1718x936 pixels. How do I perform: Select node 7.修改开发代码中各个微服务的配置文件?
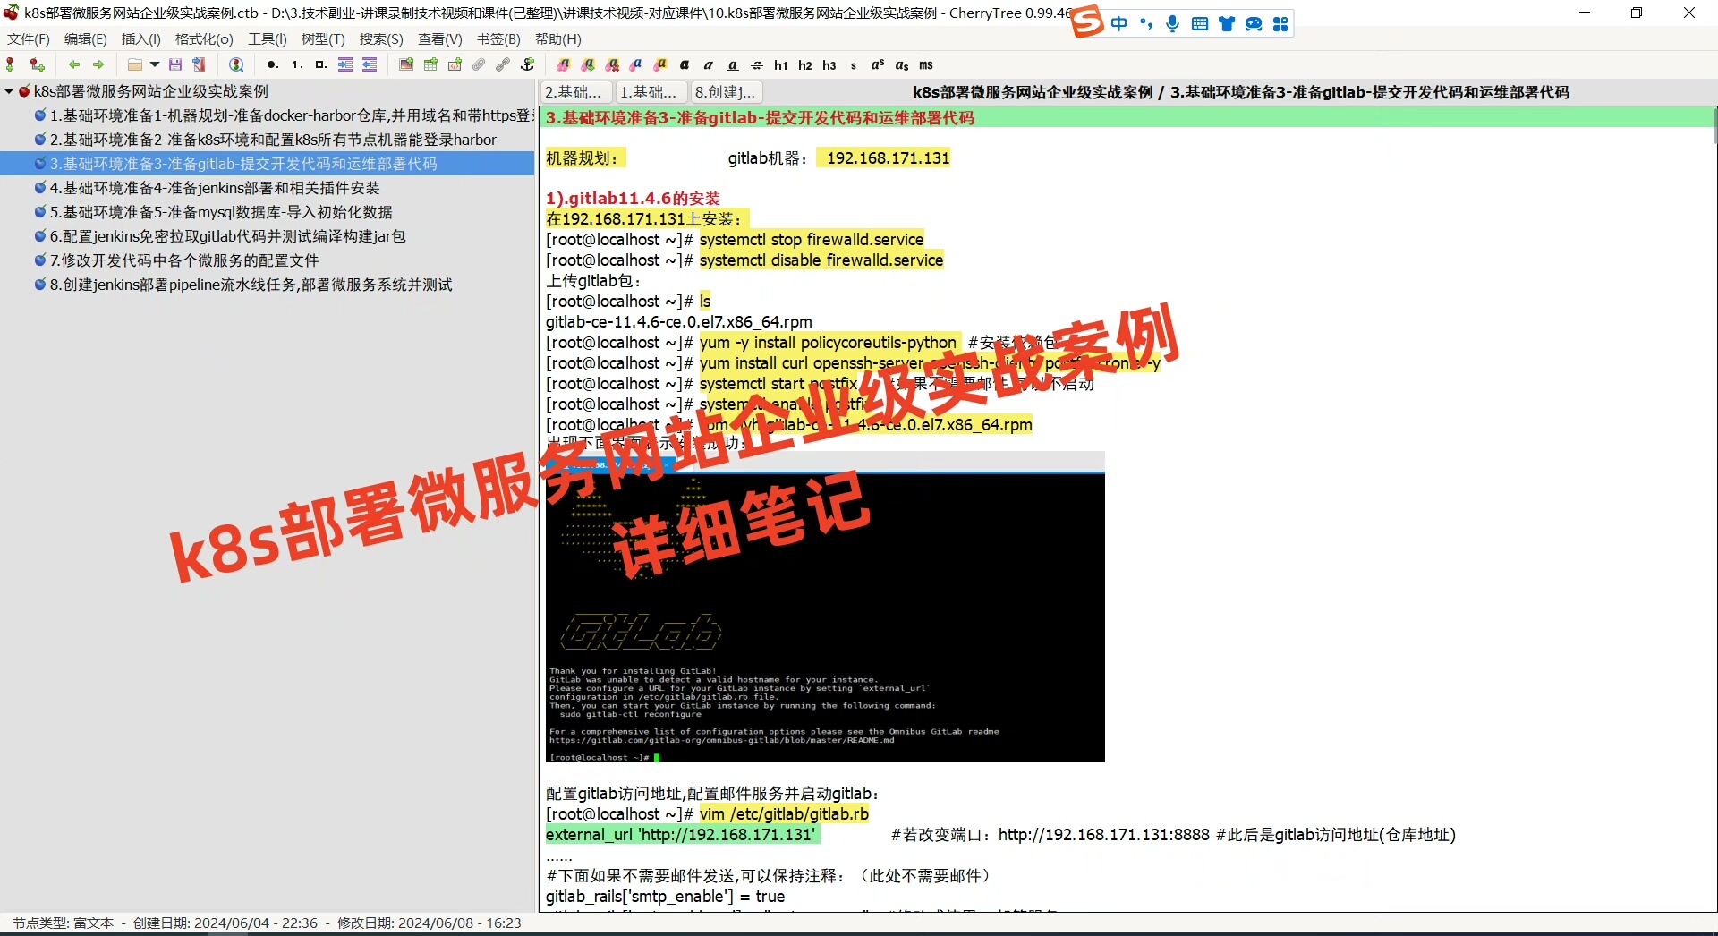(184, 260)
